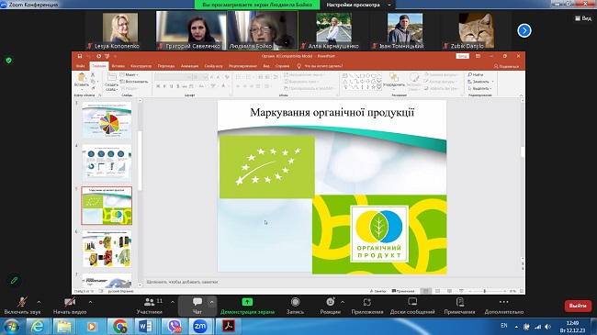Image resolution: width=597 pixels, height=335 pixels.
Task: Leave meeting with Выйти button
Action: coord(578,306)
